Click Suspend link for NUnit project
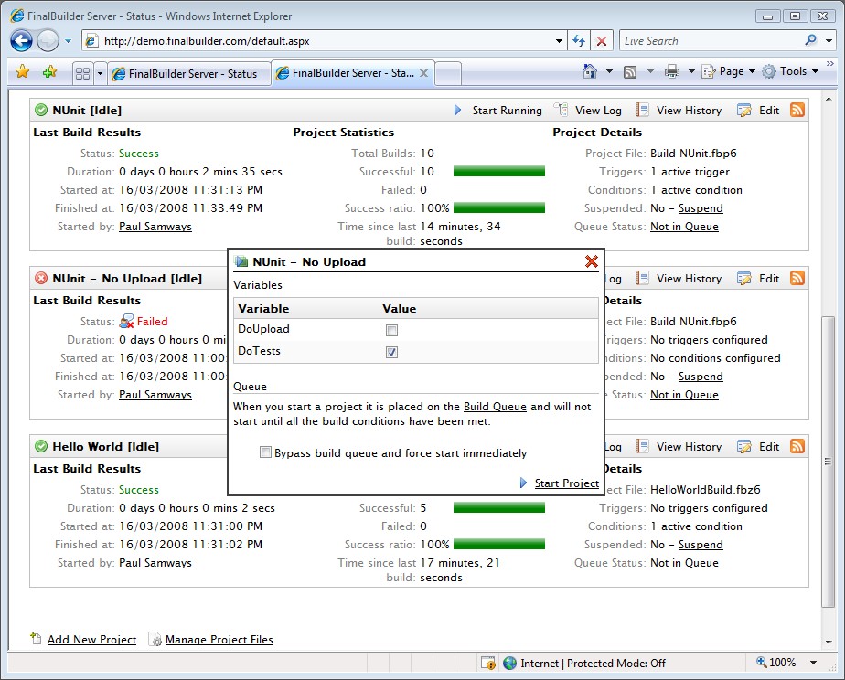 [701, 208]
